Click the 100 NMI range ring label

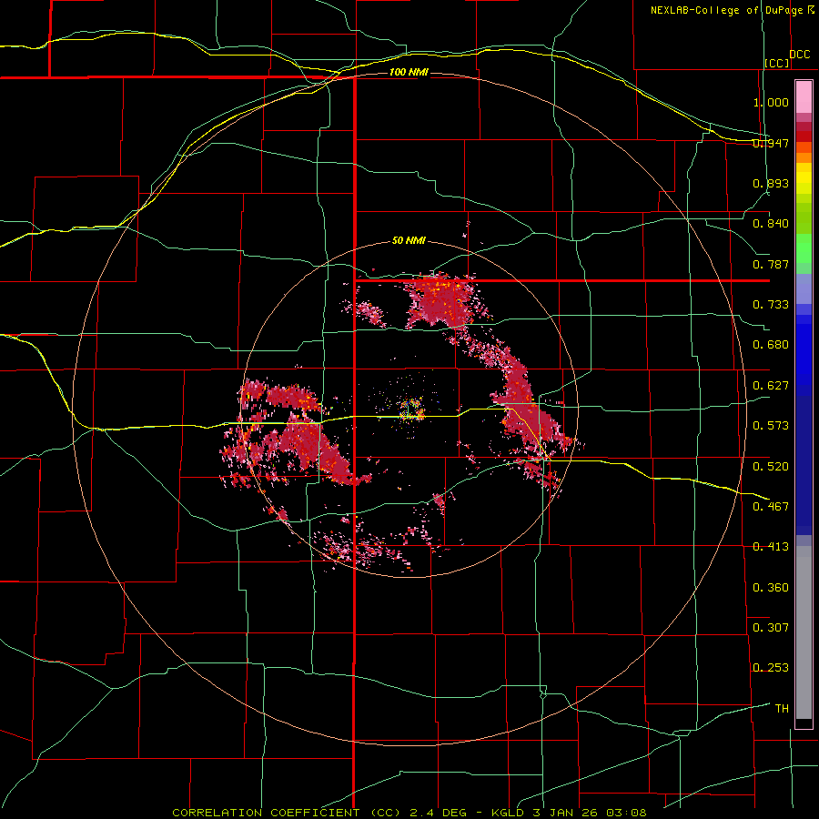point(409,72)
